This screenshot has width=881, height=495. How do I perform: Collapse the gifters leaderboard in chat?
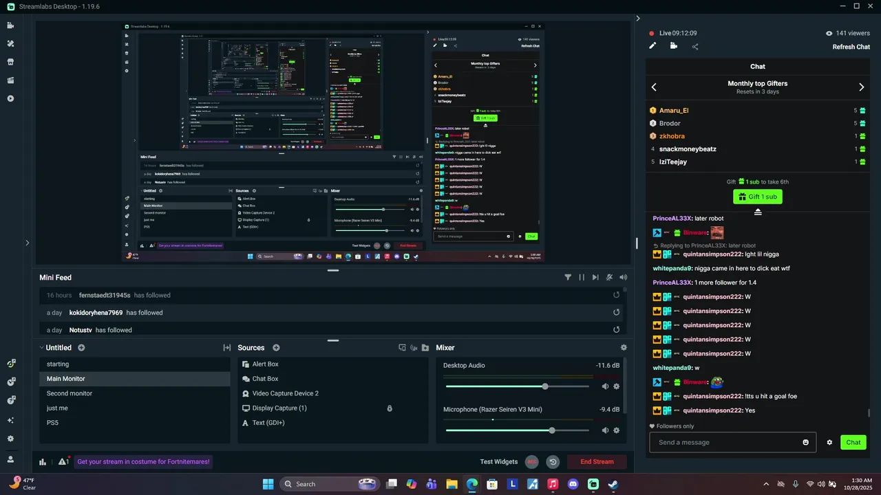coord(758,212)
